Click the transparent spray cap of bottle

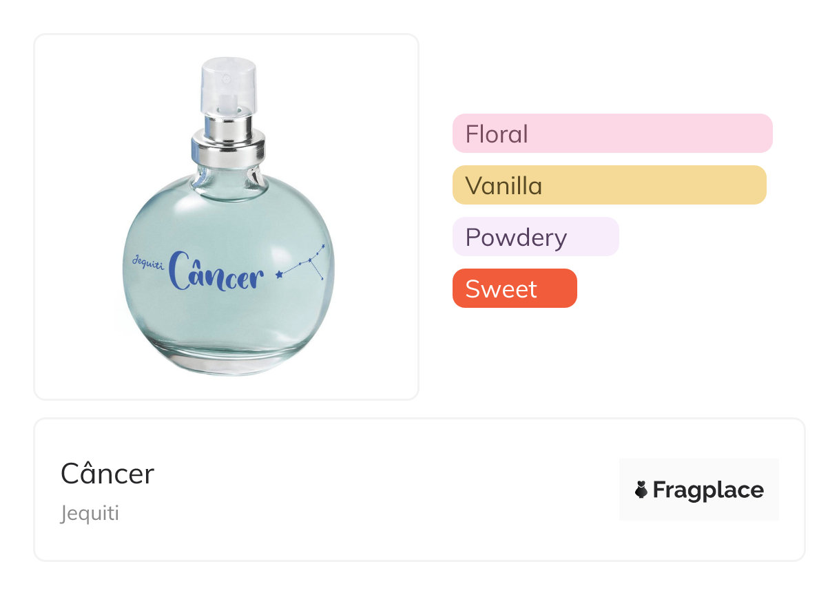[x=228, y=86]
